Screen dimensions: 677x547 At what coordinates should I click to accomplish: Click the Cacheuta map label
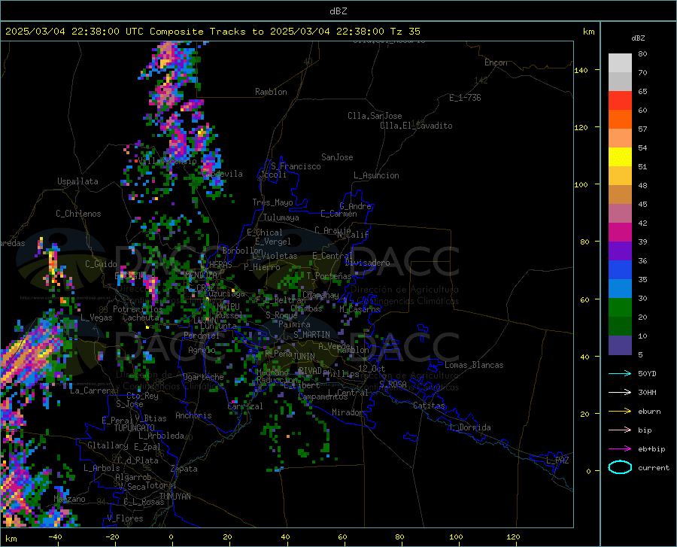[x=141, y=318]
